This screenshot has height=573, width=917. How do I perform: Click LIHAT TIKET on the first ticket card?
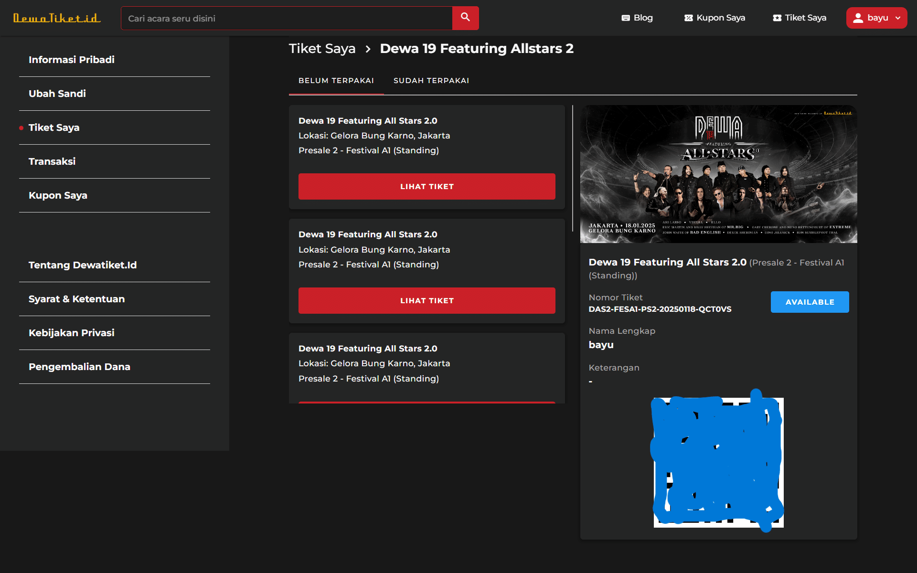point(427,187)
